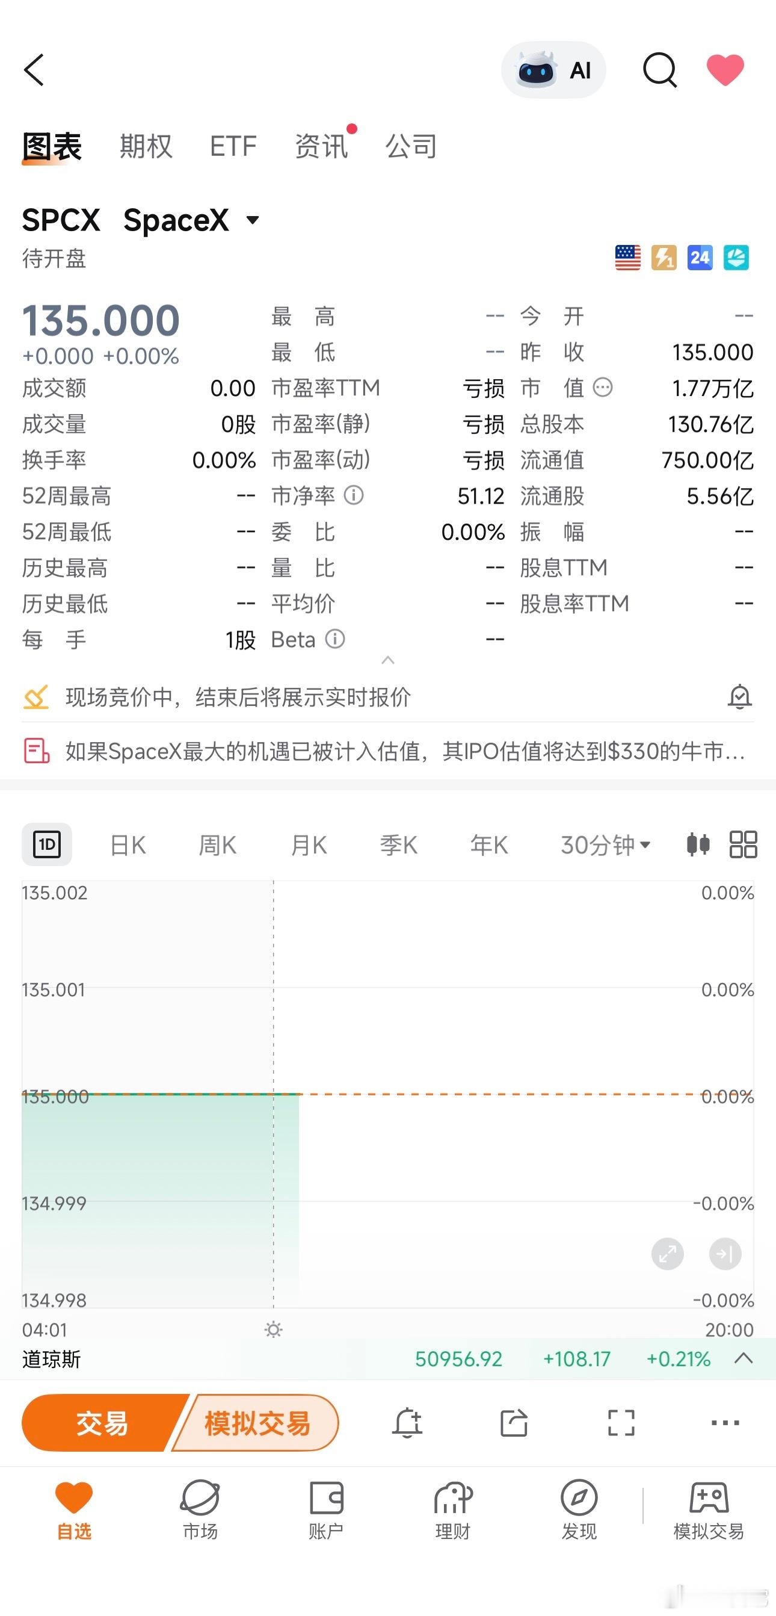
Task: Go to the 账户 account tab
Action: point(326,1511)
